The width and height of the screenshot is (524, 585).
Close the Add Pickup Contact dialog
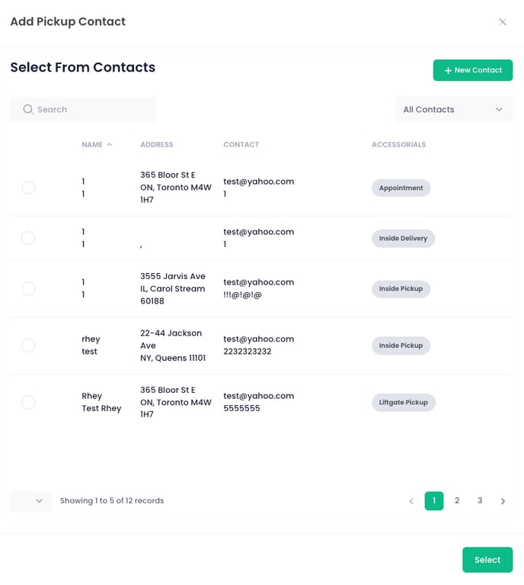503,22
